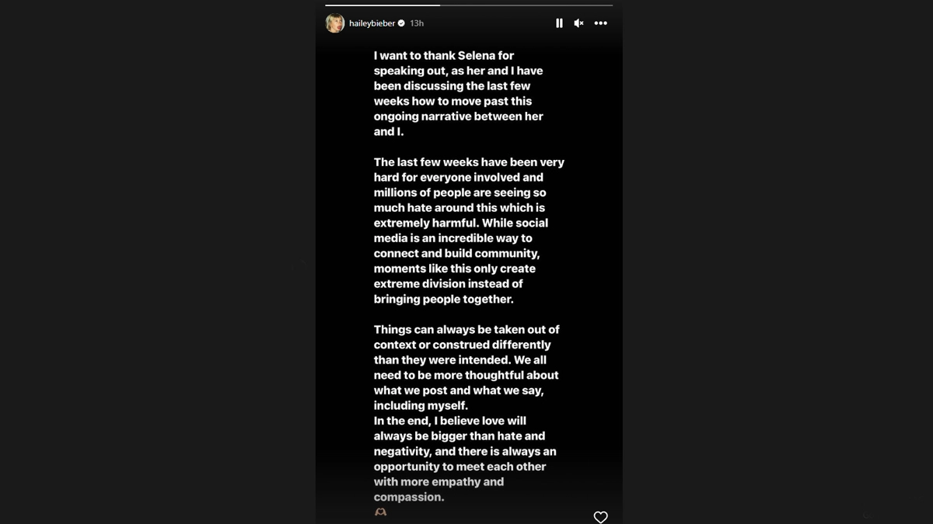
Task: Click the heart-hands emoji below the text
Action: pyautogui.click(x=380, y=512)
